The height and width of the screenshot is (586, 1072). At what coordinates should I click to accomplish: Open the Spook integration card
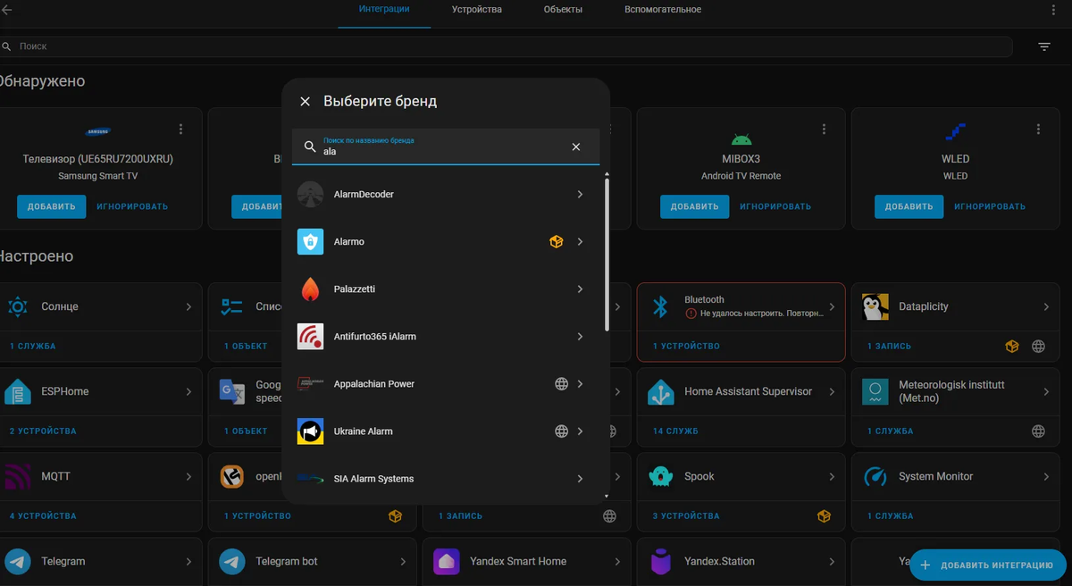click(x=741, y=476)
